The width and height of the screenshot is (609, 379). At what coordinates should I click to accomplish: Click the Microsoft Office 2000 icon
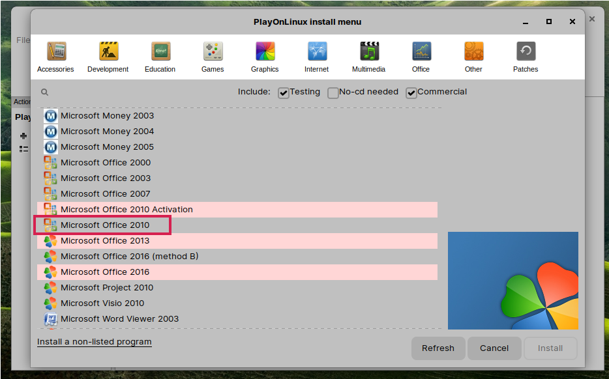coord(50,163)
